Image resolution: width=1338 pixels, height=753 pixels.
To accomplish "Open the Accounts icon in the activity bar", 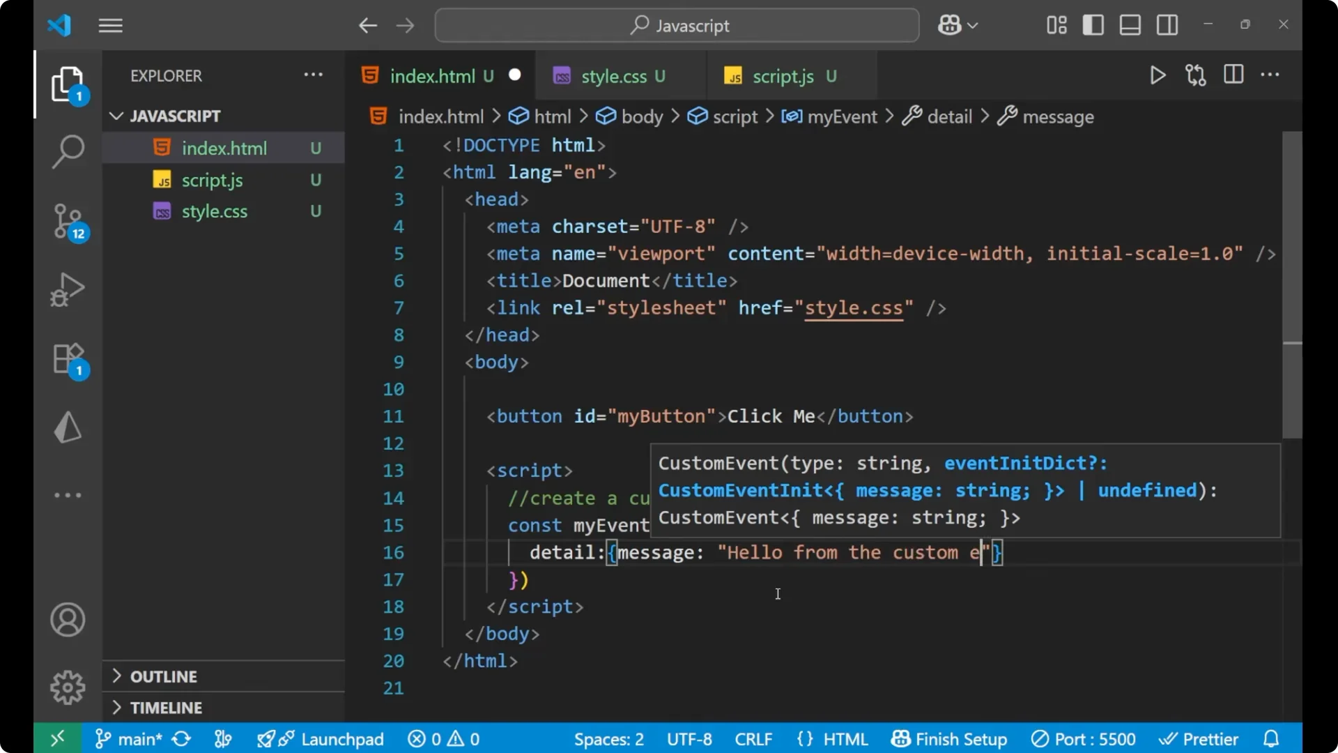I will 68,620.
